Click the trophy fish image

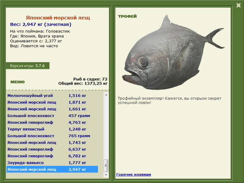click(173, 52)
